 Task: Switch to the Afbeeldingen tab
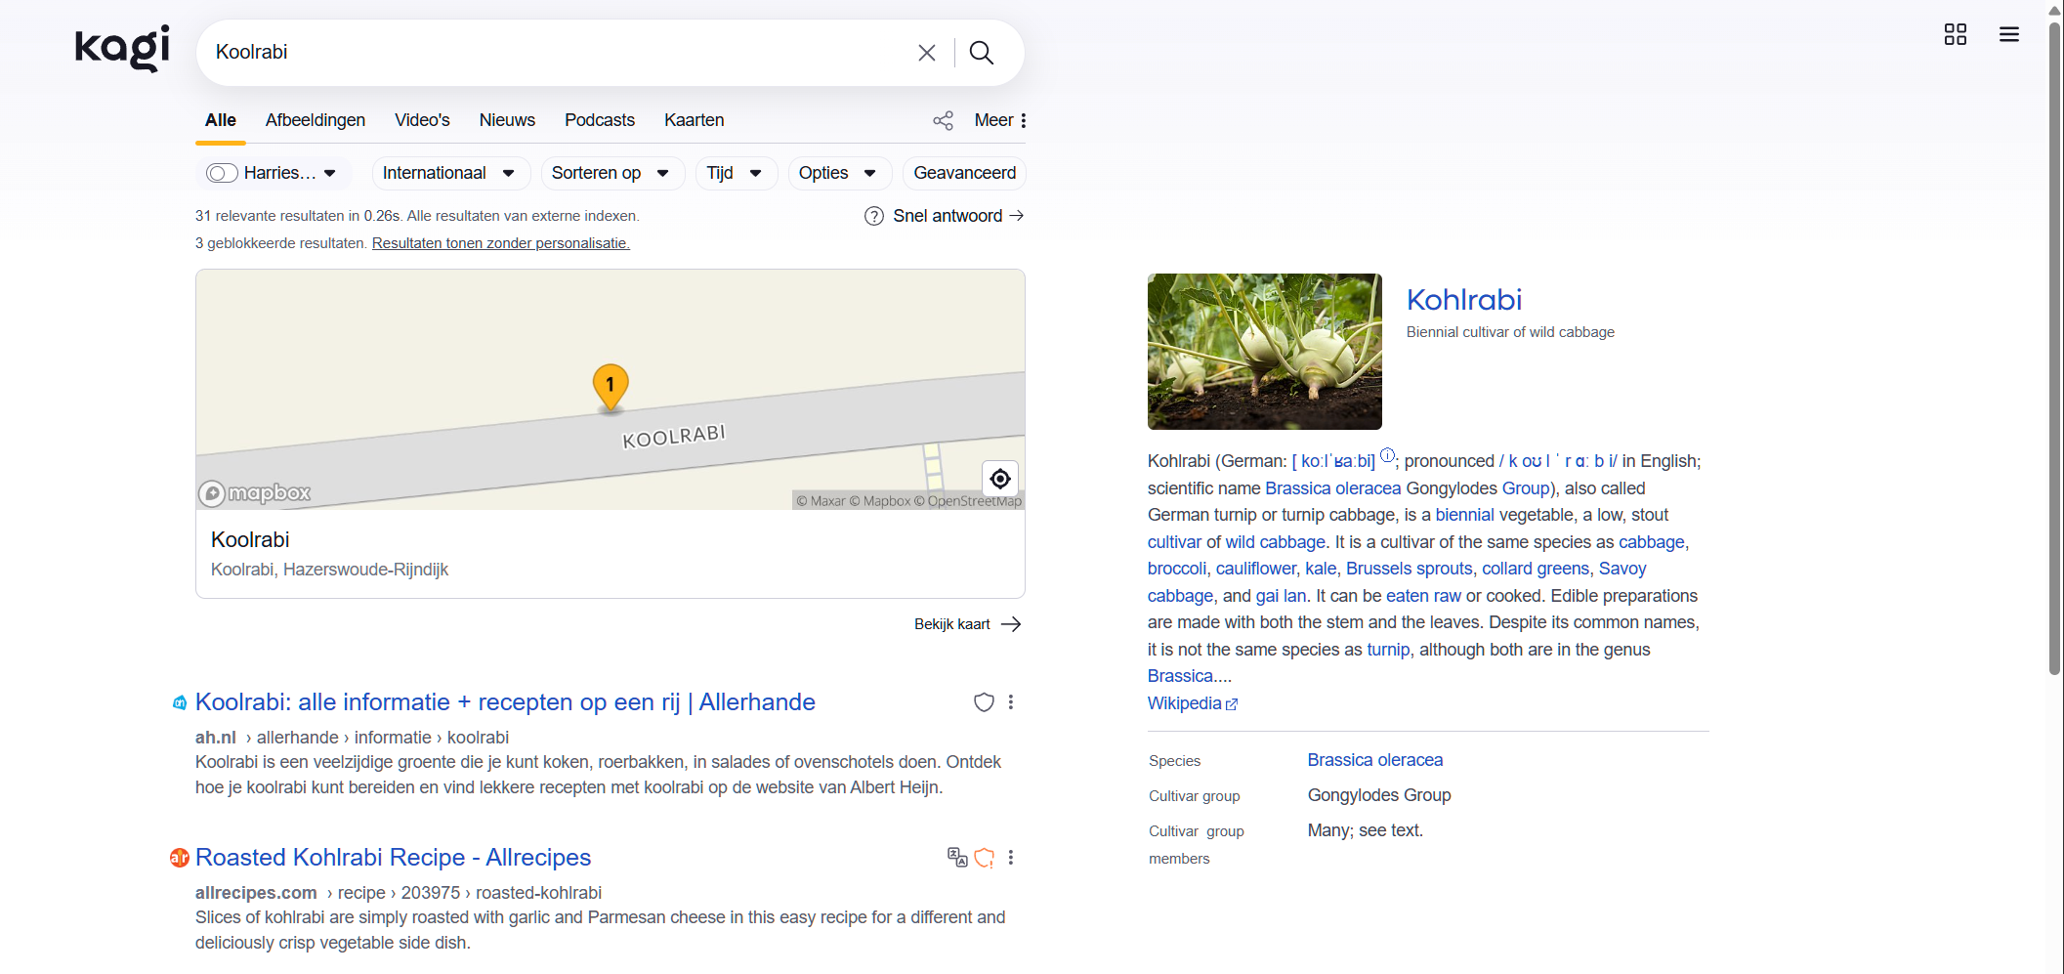tap(315, 120)
